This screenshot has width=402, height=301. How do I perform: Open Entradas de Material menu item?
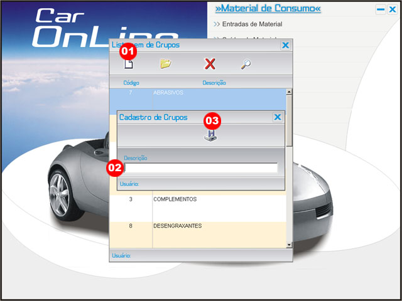[252, 24]
